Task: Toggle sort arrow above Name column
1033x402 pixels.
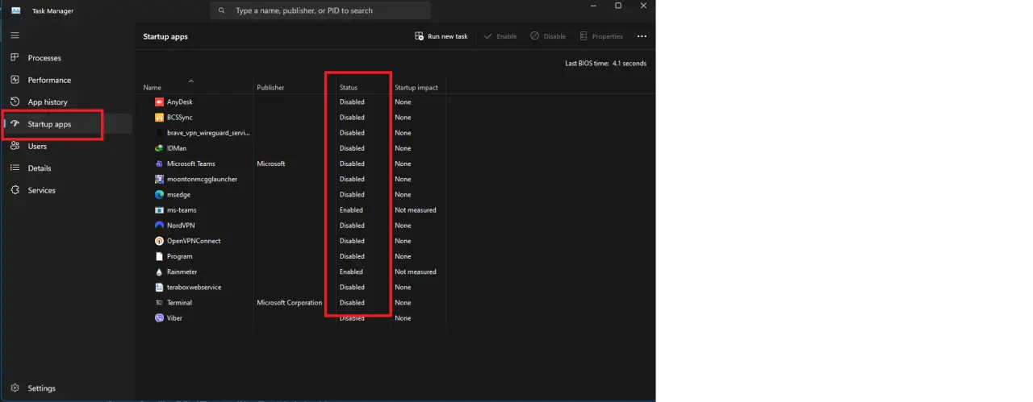Action: click(191, 81)
